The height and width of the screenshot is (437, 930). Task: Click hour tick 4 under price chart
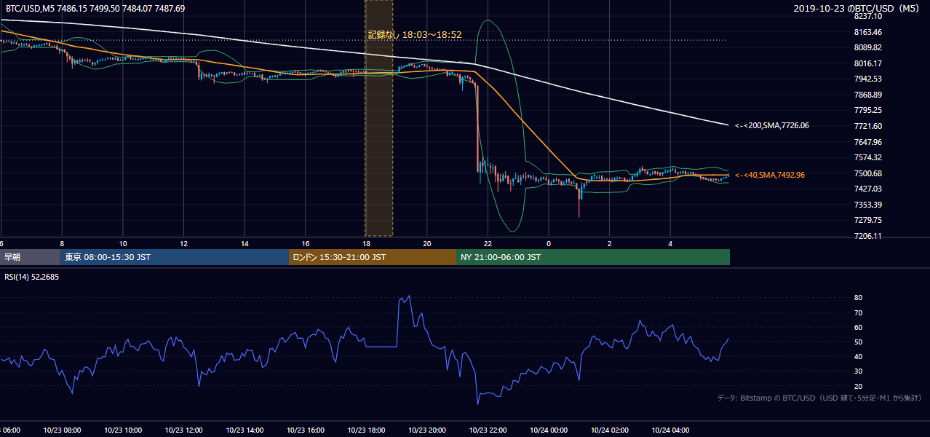(671, 243)
